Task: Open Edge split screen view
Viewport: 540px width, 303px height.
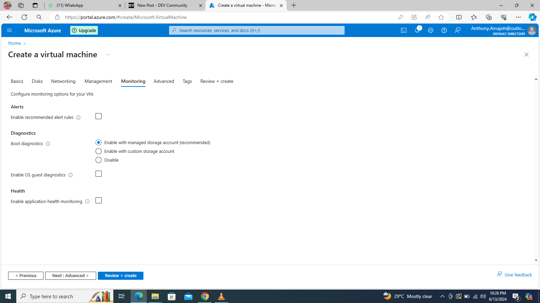Action: click(x=459, y=17)
